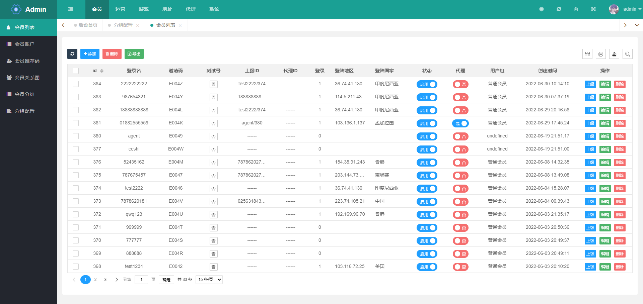Click the refresh icon in top header
Screen dimensions: 643x304
pos(559,9)
